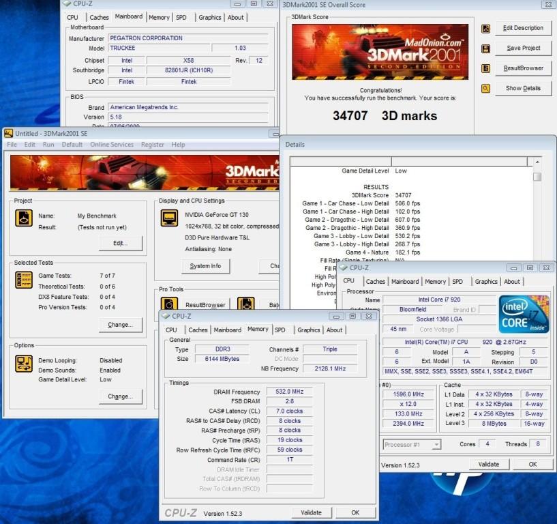Click the CPU-Z processor window title icon
Screen dimensions: 557x524
click(x=343, y=267)
